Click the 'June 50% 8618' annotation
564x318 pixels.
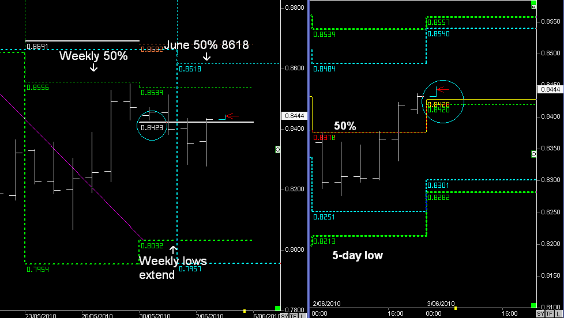point(206,45)
